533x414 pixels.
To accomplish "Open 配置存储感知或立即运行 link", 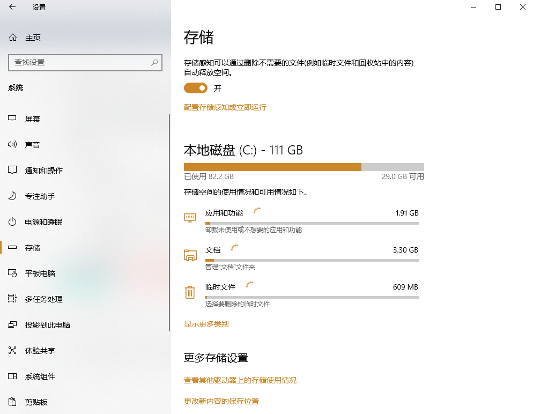I will click(x=225, y=107).
